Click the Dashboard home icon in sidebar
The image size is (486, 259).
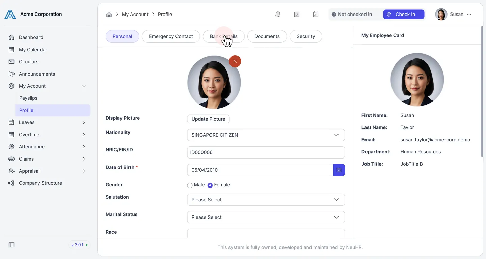[11, 37]
